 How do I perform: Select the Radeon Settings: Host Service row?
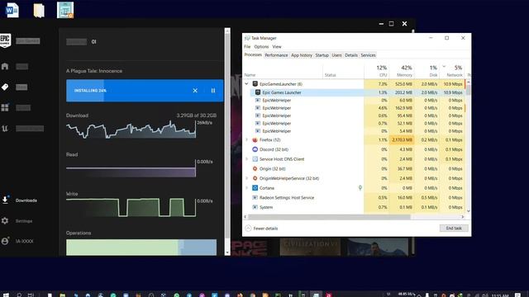click(x=355, y=198)
